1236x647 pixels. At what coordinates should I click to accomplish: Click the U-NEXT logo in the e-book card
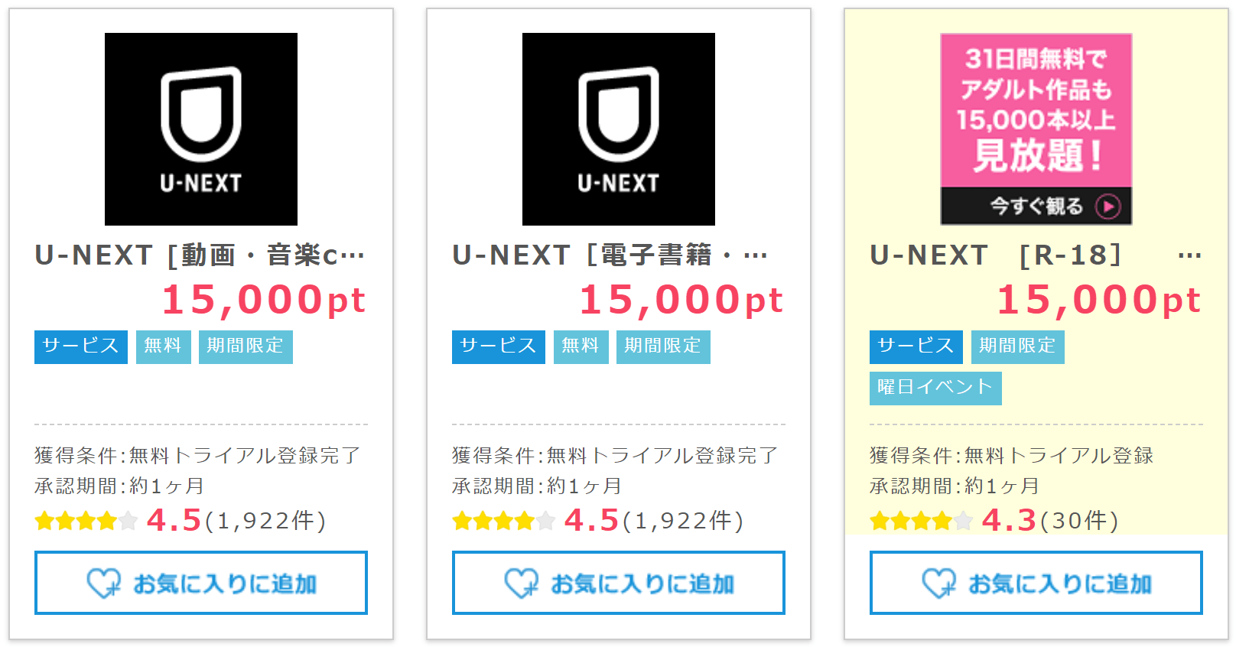[x=619, y=129]
